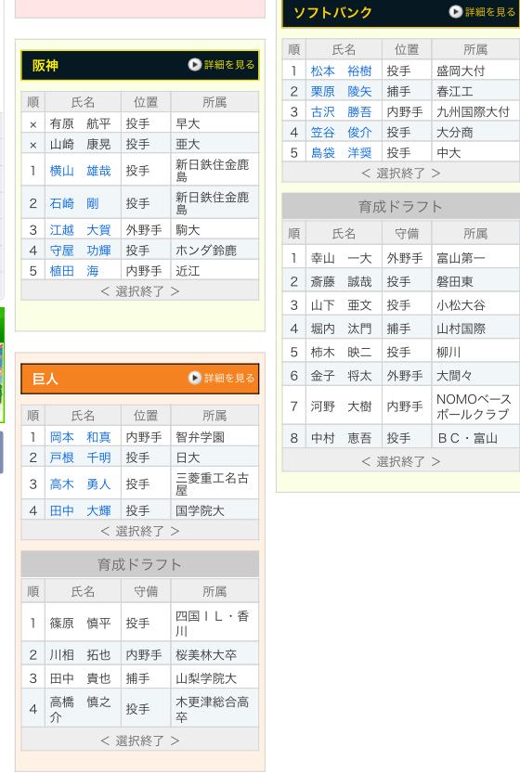The width and height of the screenshot is (520, 773).
Task: Click the 大分商 affiliation cell
Action: click(x=475, y=132)
